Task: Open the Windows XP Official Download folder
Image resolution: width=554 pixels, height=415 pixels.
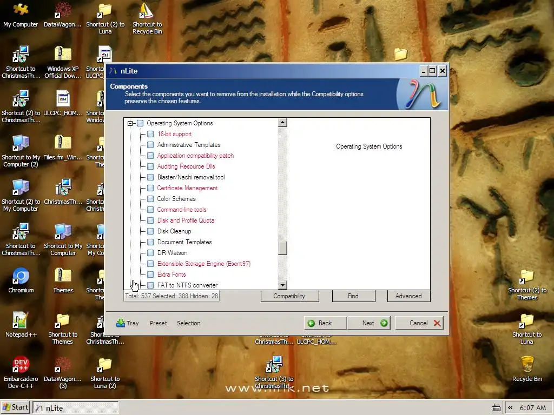Action: click(63, 63)
